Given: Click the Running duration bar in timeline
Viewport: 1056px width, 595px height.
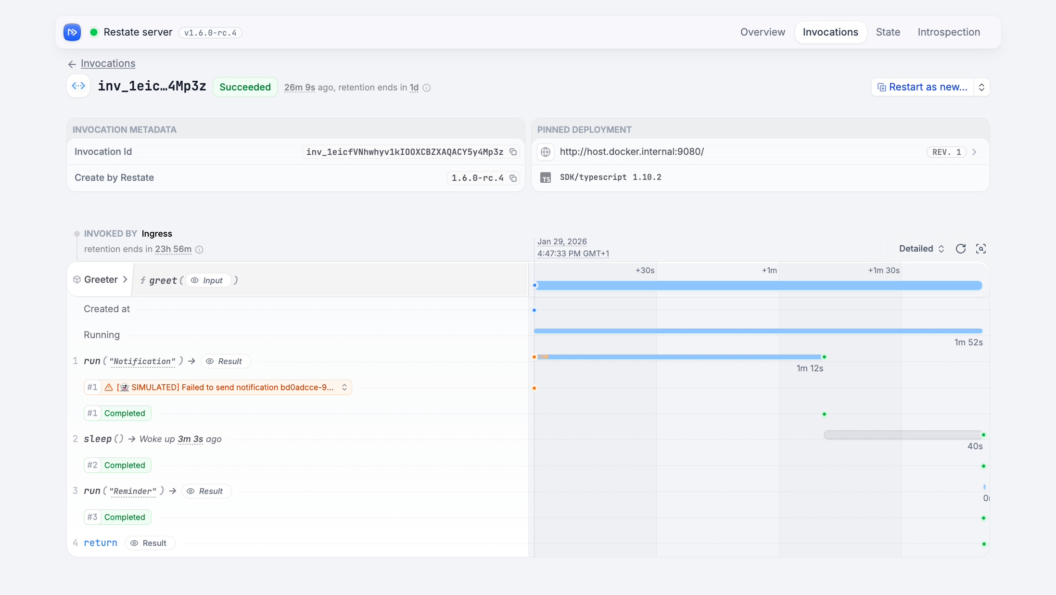Looking at the screenshot, I should point(758,331).
